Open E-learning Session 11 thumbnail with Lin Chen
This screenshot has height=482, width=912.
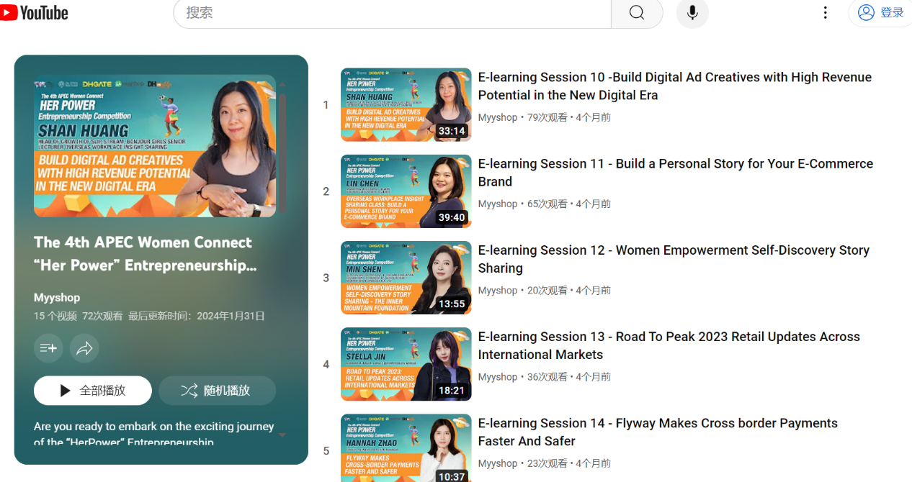click(x=406, y=191)
